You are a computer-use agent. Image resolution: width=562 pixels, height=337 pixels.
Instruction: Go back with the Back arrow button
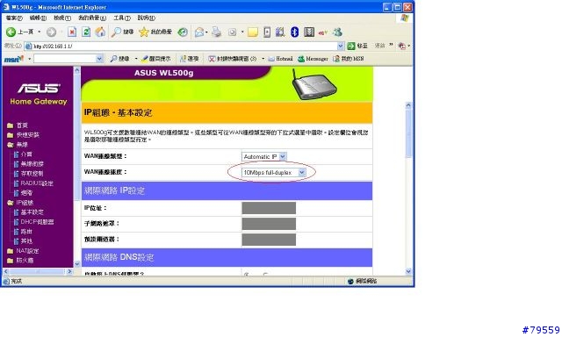pos(19,32)
